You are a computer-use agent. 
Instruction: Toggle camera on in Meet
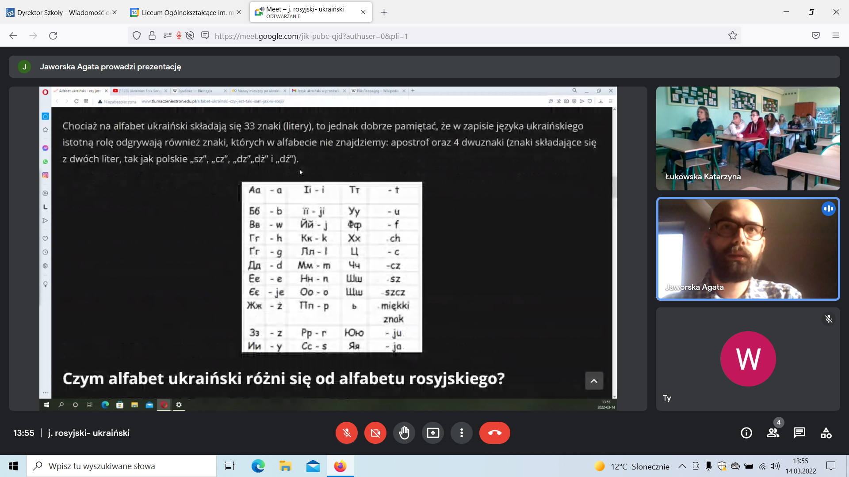[375, 433]
